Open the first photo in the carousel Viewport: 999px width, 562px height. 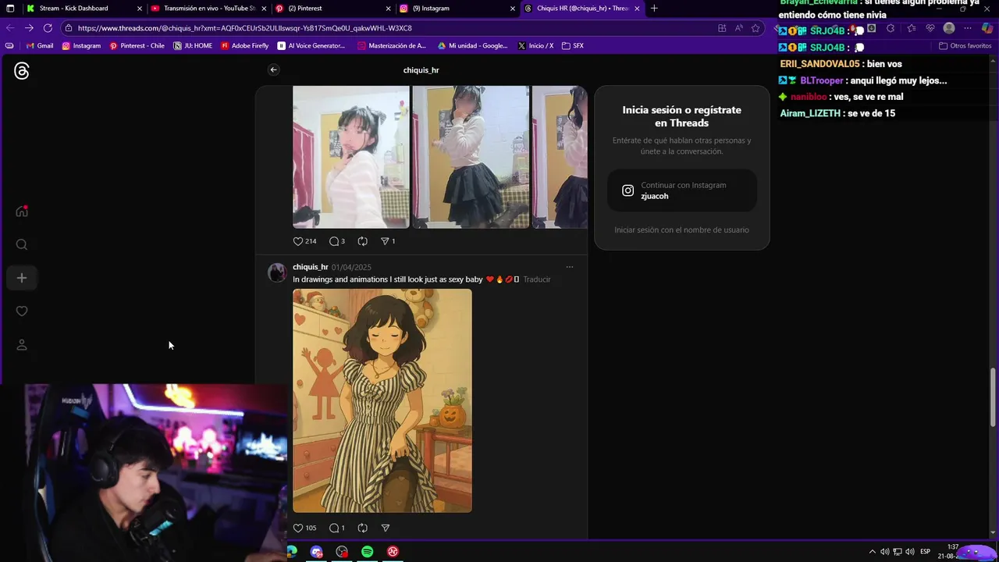click(x=350, y=157)
